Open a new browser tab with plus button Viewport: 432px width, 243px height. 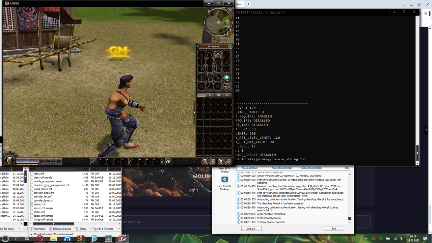point(248,4)
